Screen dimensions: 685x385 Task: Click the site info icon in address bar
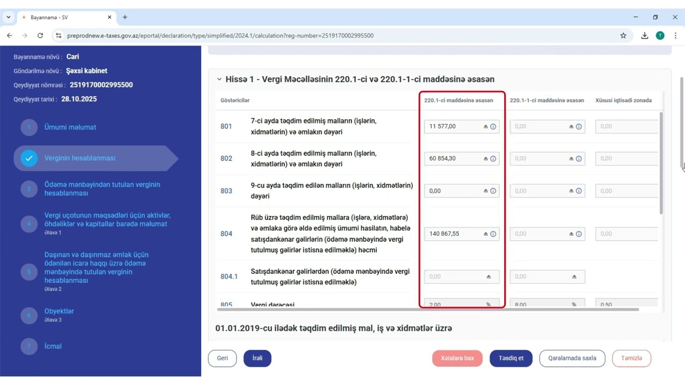(58, 35)
